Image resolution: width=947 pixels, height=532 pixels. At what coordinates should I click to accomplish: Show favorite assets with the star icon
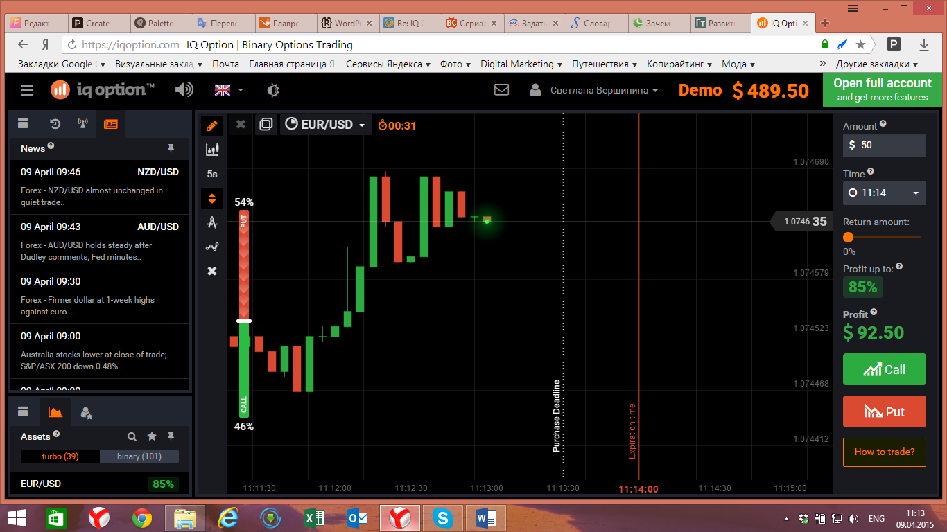(152, 436)
